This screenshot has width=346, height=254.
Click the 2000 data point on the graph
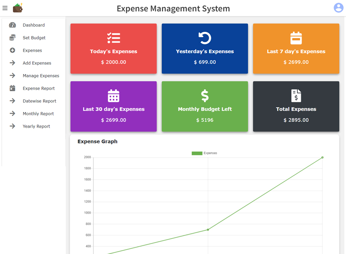point(322,157)
